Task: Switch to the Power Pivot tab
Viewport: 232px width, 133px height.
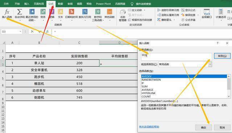Action: (x=103, y=4)
